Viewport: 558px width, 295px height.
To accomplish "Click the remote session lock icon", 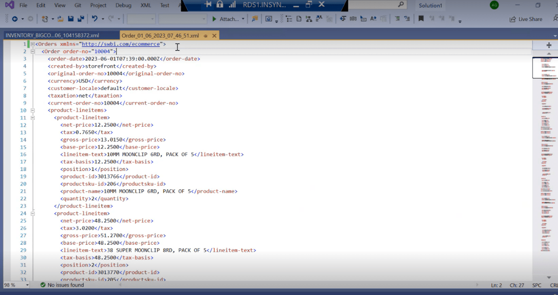I will click(x=220, y=4).
